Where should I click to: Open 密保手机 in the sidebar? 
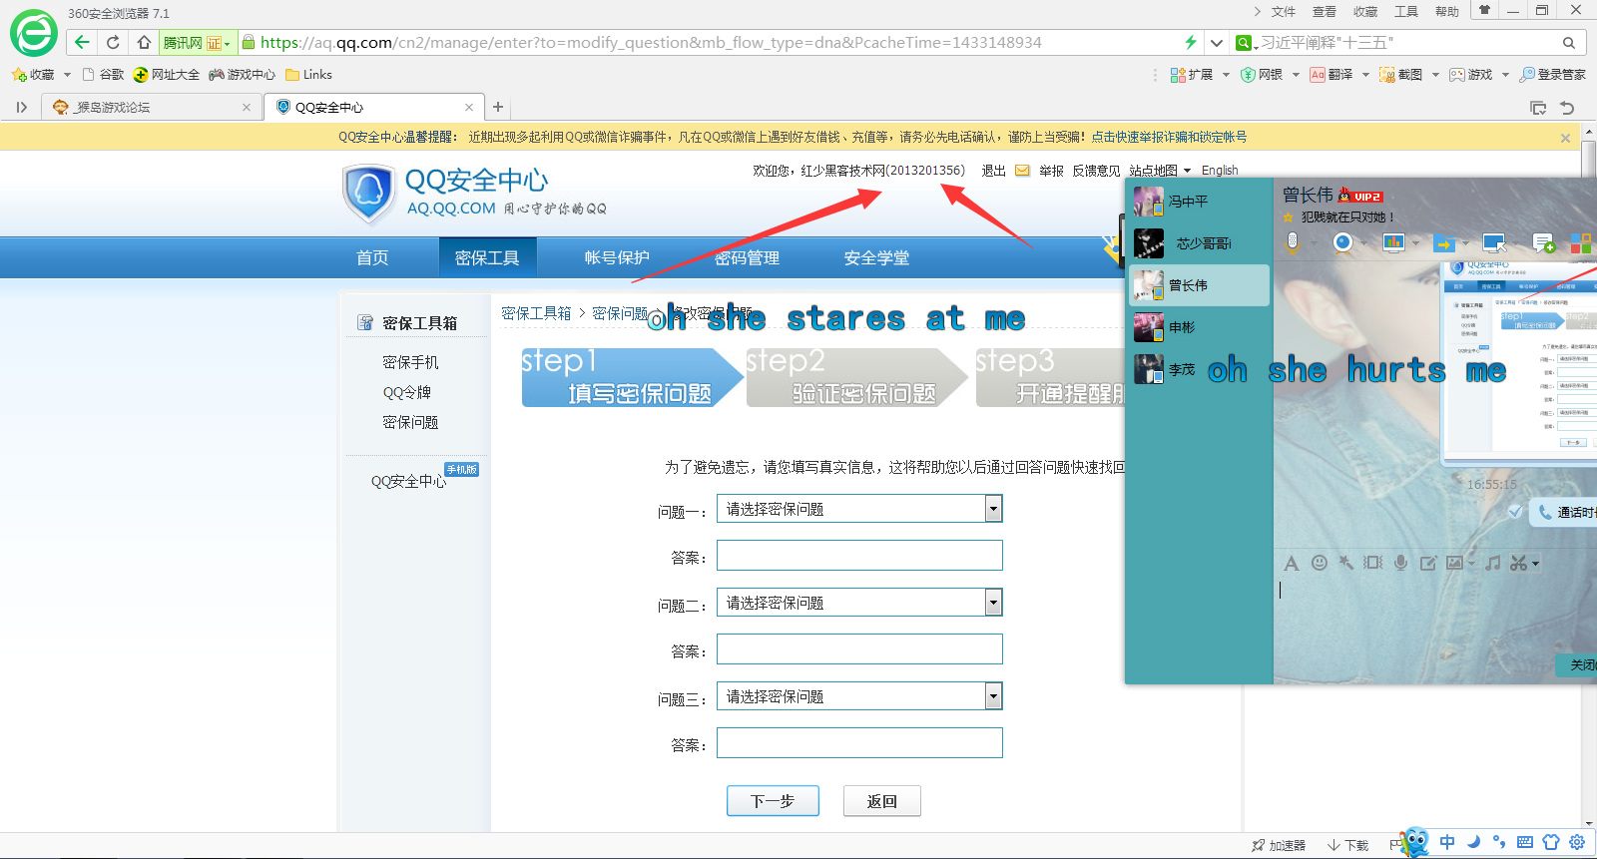click(410, 362)
